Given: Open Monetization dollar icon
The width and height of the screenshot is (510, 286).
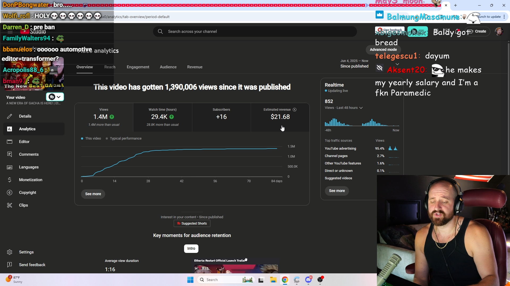Looking at the screenshot, I should click(x=10, y=180).
